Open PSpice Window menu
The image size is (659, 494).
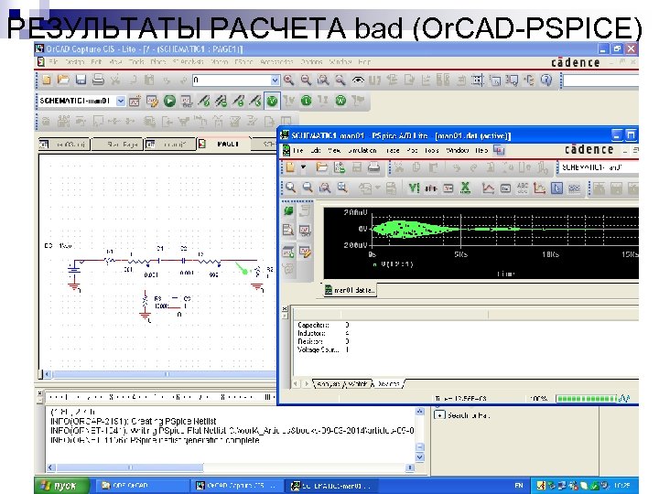(458, 150)
